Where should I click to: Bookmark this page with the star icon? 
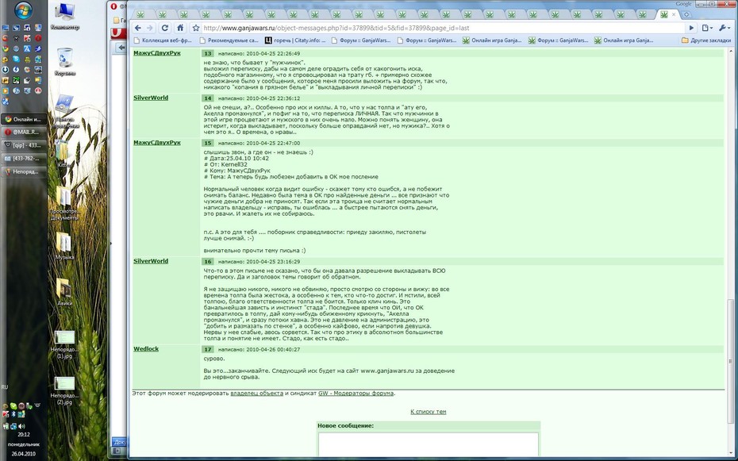[x=196, y=28]
